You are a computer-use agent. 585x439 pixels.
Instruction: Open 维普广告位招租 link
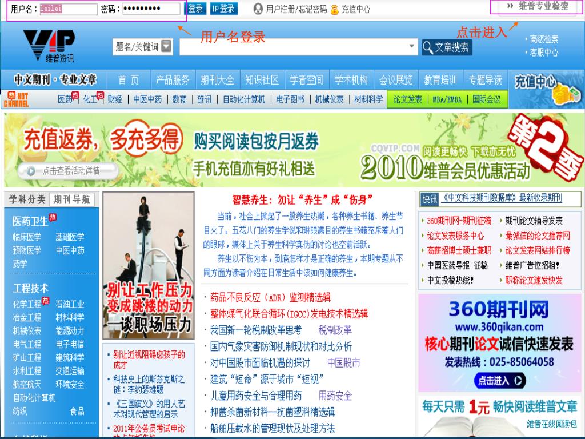pos(532,265)
